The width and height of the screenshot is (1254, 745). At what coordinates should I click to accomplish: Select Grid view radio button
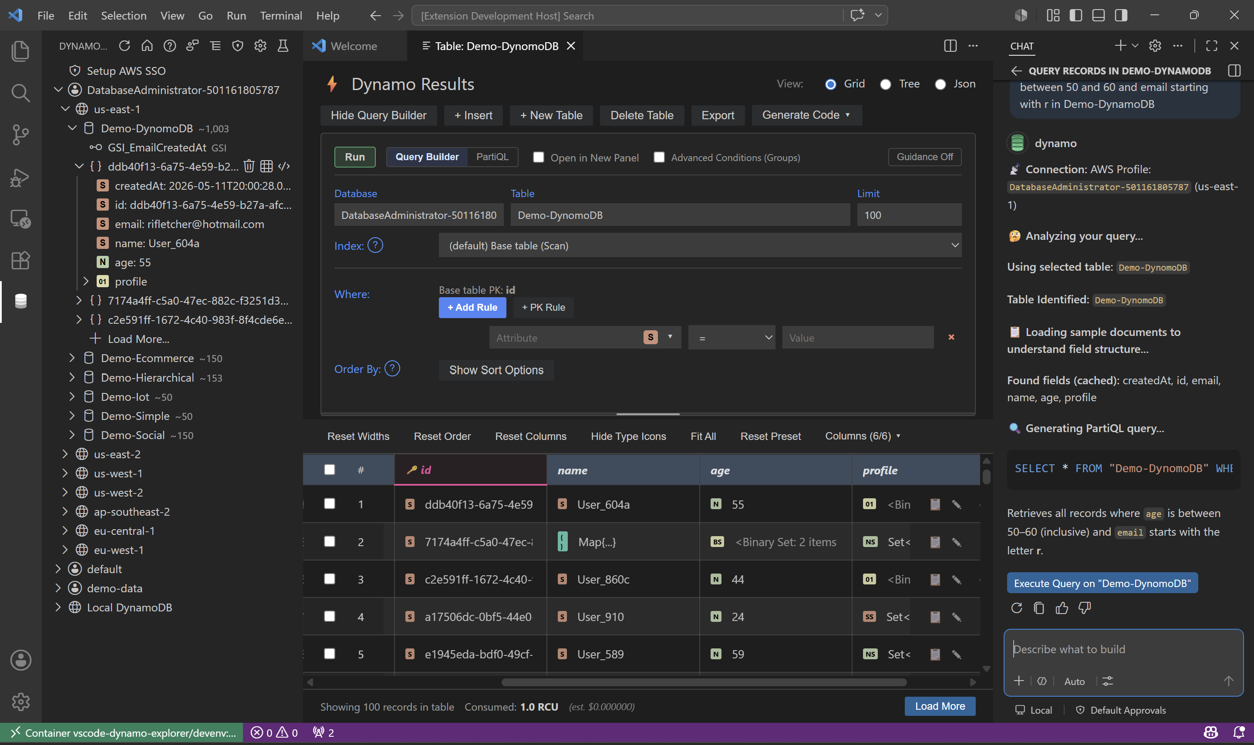(x=831, y=84)
